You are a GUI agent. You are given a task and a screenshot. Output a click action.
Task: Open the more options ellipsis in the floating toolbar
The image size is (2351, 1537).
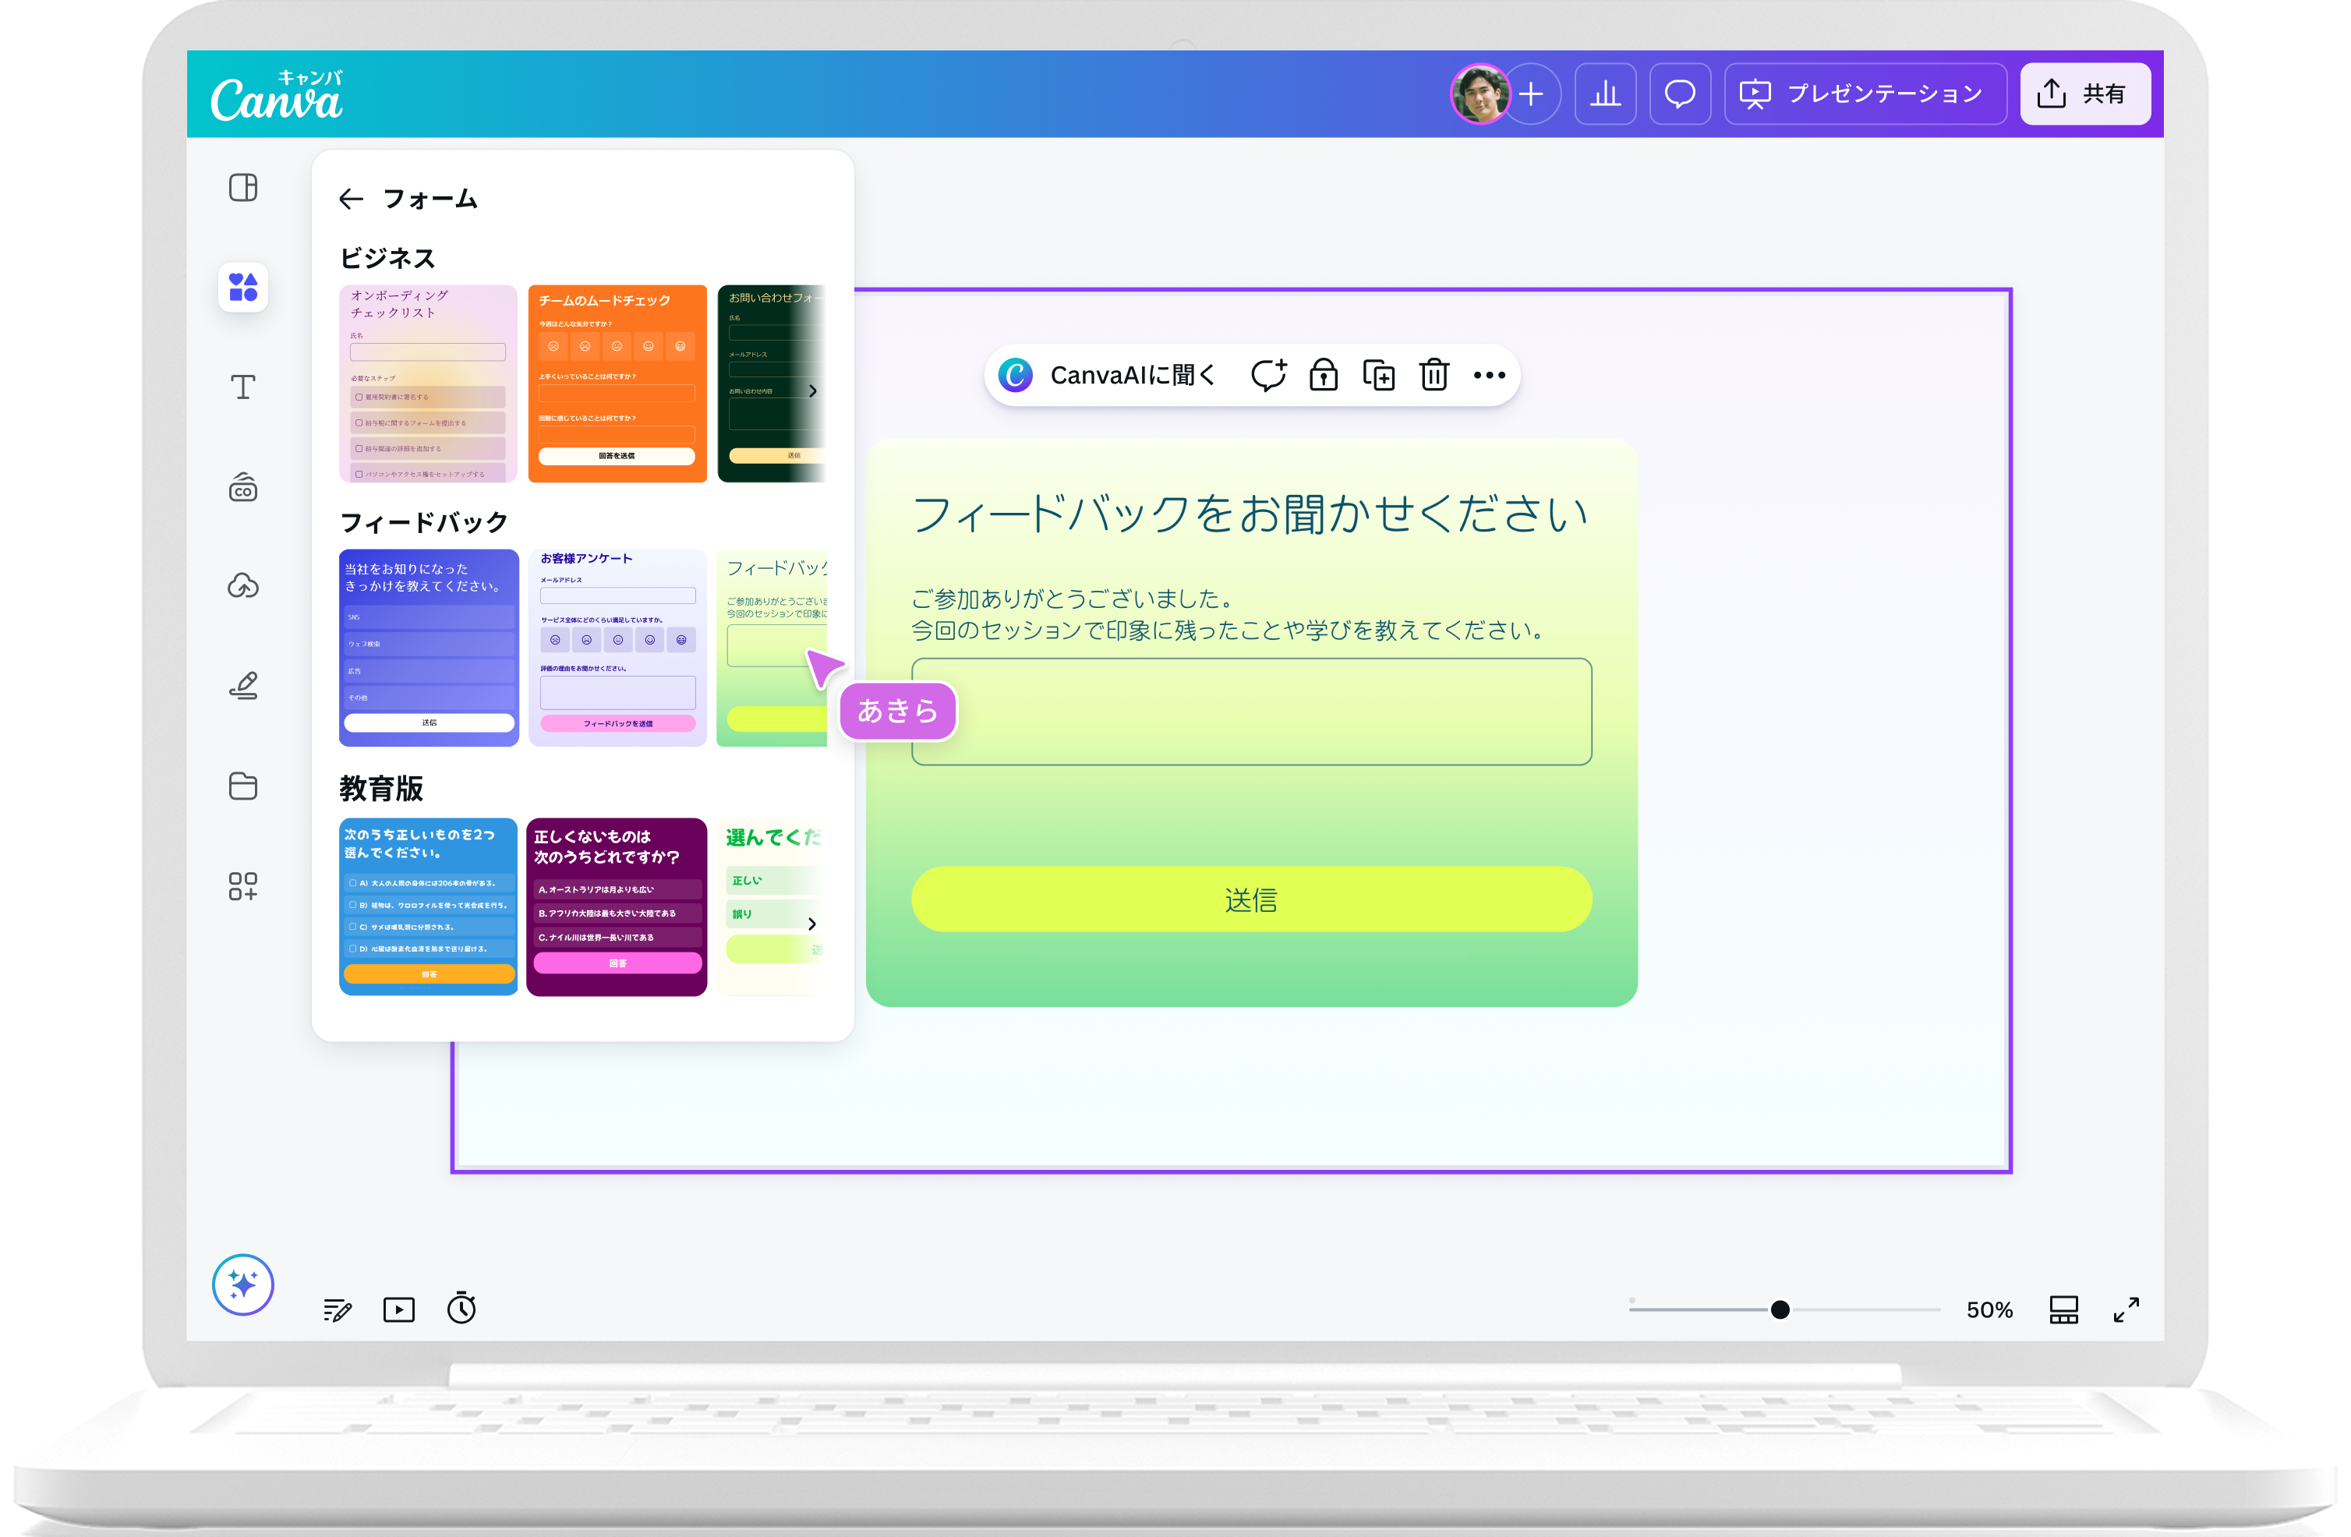point(1489,376)
